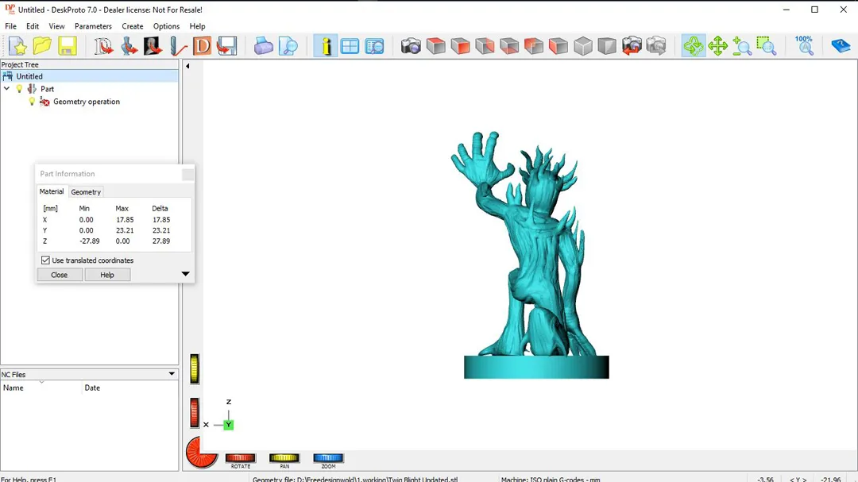Click the green Y axis indicator box

pos(229,425)
